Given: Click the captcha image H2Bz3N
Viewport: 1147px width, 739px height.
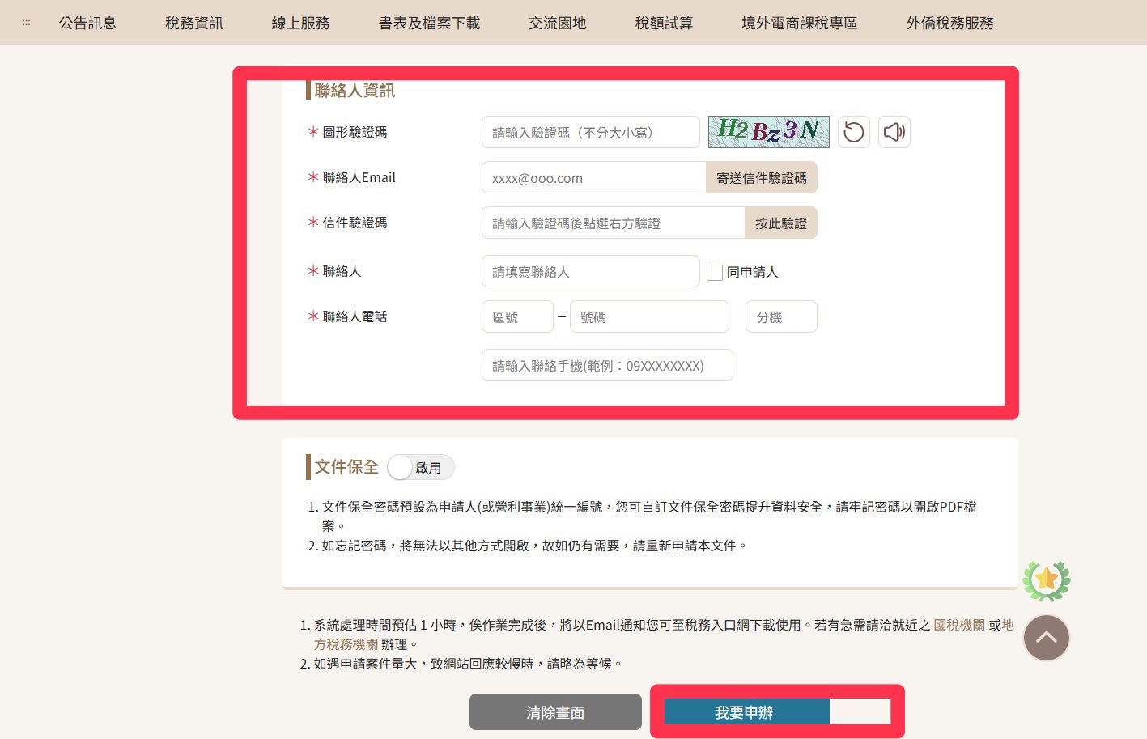Looking at the screenshot, I should [768, 132].
